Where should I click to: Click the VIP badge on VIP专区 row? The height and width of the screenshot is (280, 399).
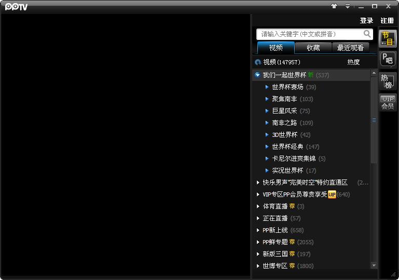point(332,194)
